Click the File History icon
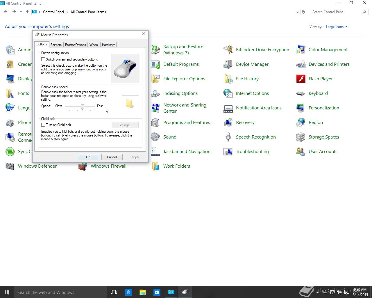 click(x=228, y=79)
